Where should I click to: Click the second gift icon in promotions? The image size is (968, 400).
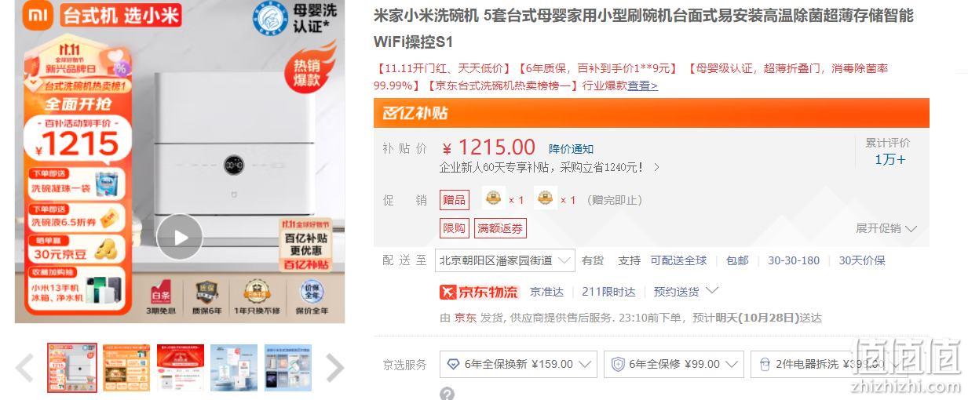click(x=545, y=198)
